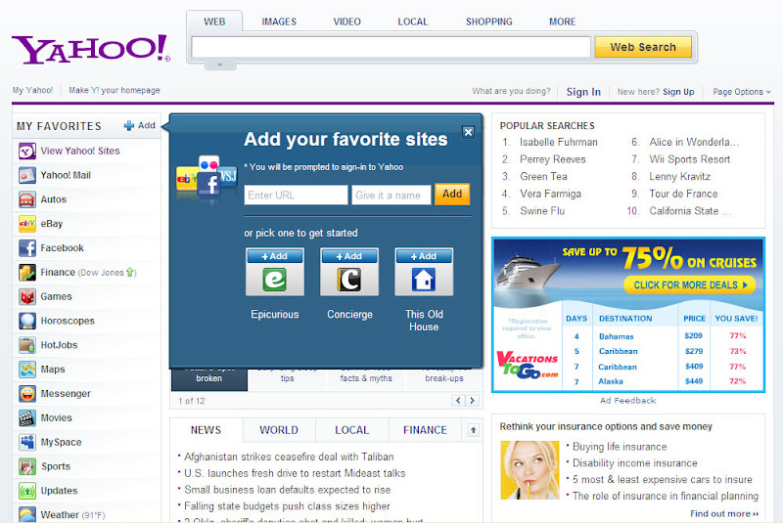Click the Messenger smiley icon

(x=27, y=393)
